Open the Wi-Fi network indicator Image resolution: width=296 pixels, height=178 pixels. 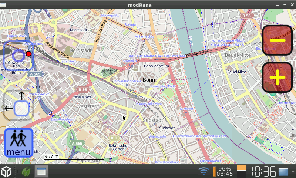click(203, 171)
